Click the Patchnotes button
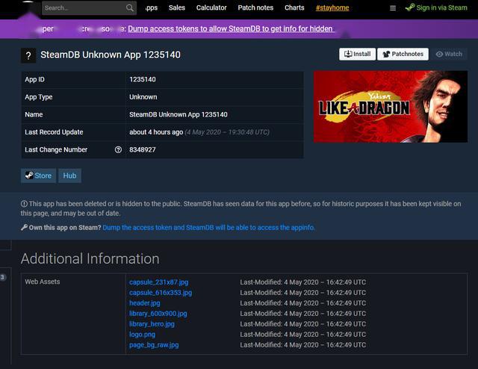478x369 pixels. pyautogui.click(x=403, y=54)
